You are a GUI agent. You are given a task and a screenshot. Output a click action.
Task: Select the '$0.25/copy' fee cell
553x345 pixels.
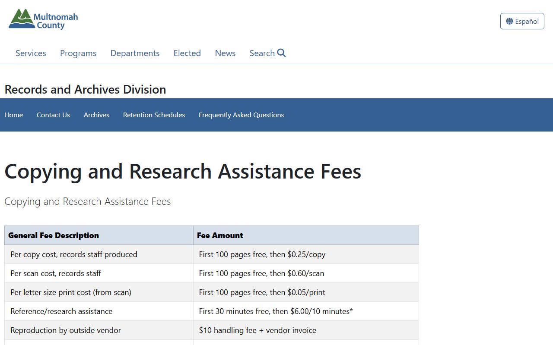[306, 254]
